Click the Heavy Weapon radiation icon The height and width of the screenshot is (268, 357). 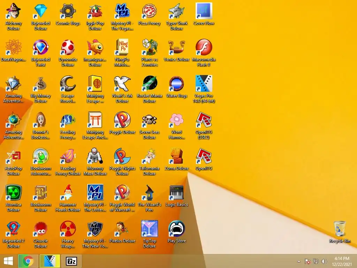(68, 229)
